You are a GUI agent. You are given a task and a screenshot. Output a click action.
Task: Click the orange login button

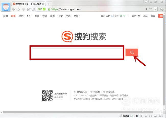(x=161, y=16)
